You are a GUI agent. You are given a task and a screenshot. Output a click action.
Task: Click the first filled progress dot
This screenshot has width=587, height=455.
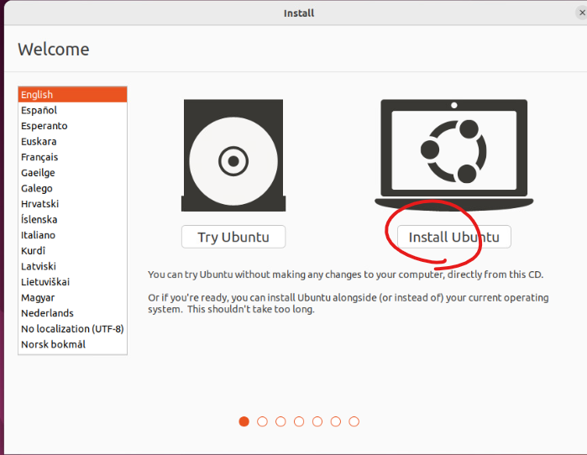[244, 421]
